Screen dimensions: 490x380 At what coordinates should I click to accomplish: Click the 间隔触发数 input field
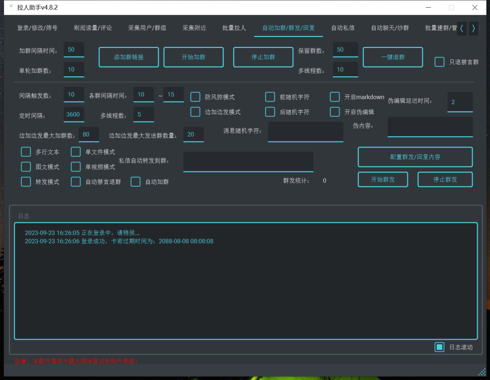click(74, 94)
